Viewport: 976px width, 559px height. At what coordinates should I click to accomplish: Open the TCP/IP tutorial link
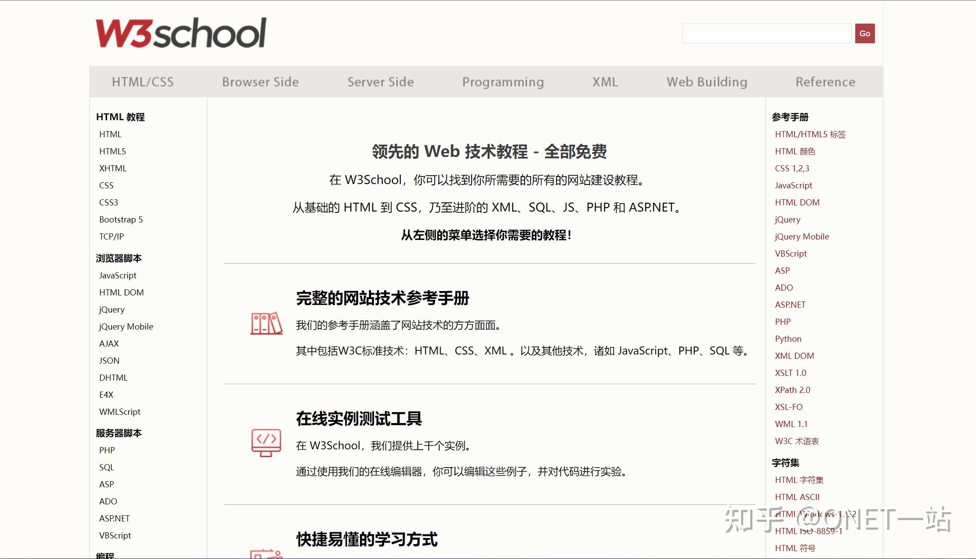[111, 236]
